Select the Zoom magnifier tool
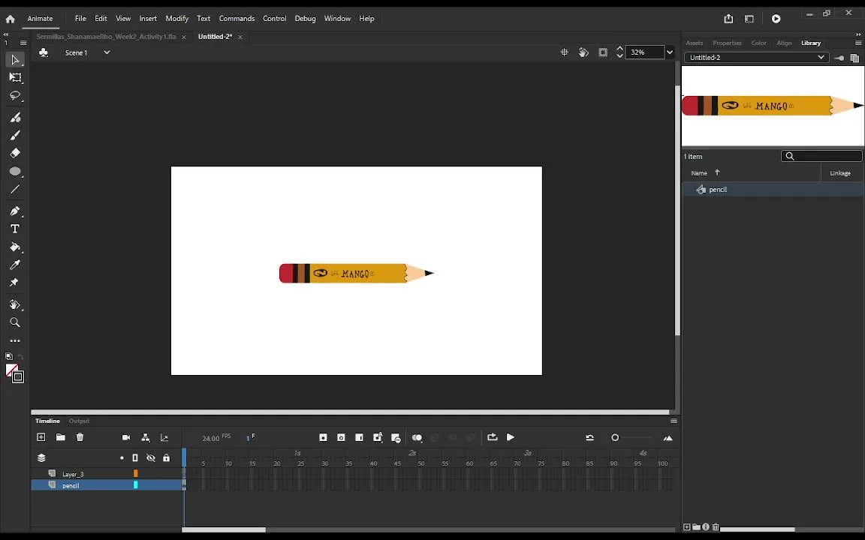The image size is (865, 540). 15,322
